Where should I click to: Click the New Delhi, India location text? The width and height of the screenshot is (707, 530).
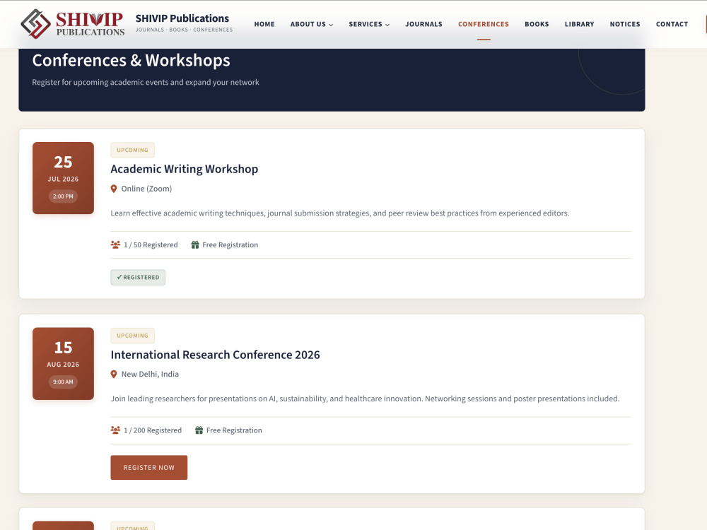point(150,375)
